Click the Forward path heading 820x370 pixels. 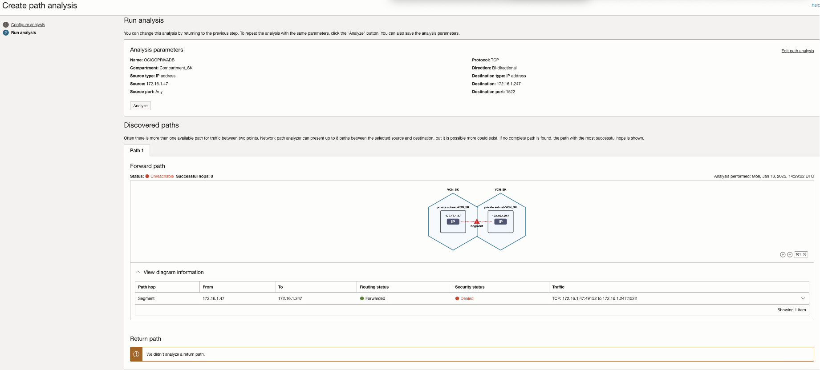[x=147, y=166]
